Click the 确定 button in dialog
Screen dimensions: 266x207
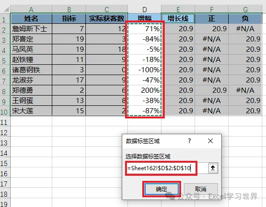[161, 189]
